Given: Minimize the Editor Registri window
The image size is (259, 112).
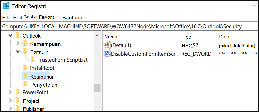Looking at the screenshot, I should pos(253,6).
